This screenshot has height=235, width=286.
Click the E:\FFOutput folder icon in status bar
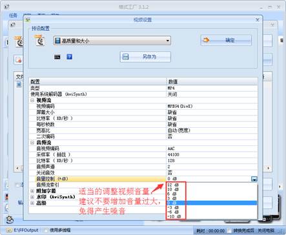click(x=9, y=230)
